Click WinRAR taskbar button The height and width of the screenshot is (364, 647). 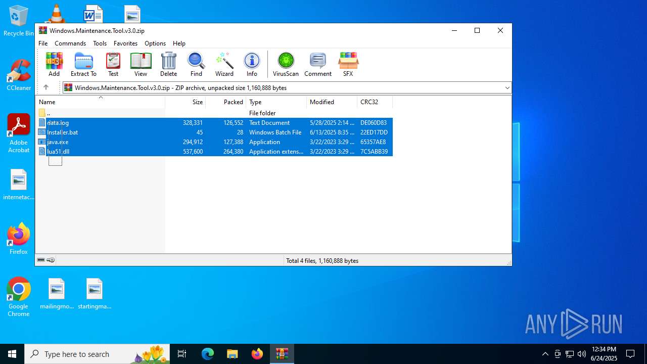[282, 354]
